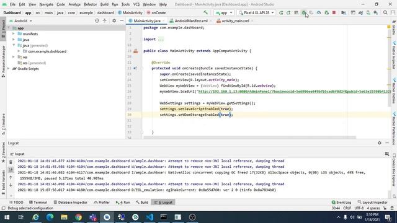The height and width of the screenshot is (223, 397).
Task: Click the 4 spaces indent indicator
Action: [x=373, y=208]
